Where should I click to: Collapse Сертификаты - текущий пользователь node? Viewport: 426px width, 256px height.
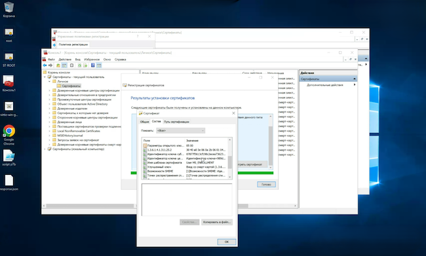[45, 77]
